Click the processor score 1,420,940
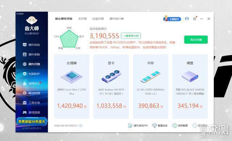 [70, 106]
